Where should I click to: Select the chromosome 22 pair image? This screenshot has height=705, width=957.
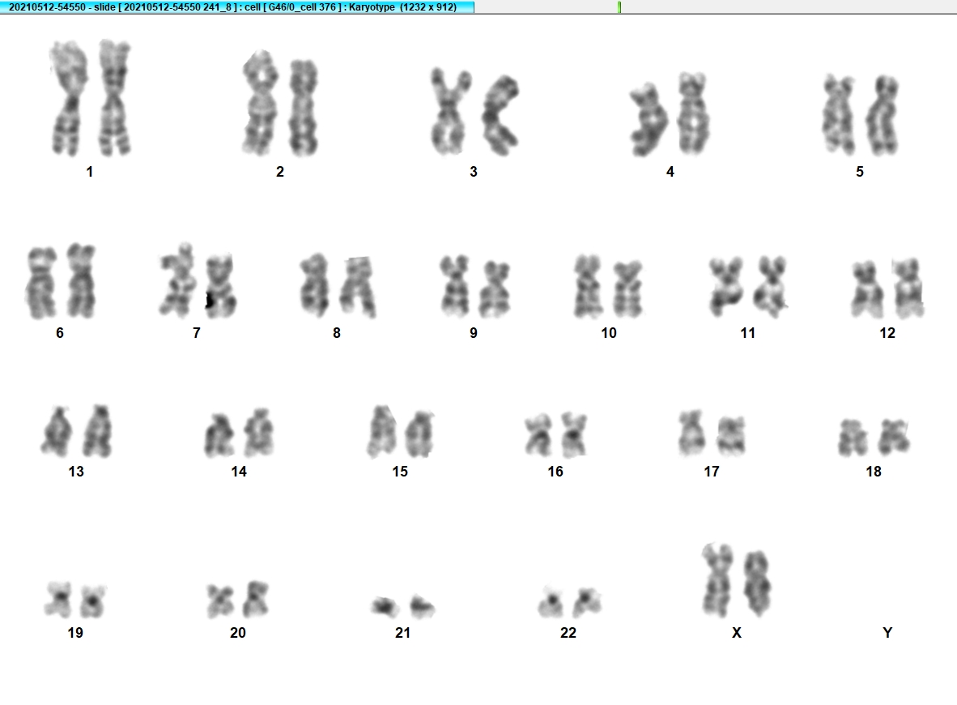point(569,602)
